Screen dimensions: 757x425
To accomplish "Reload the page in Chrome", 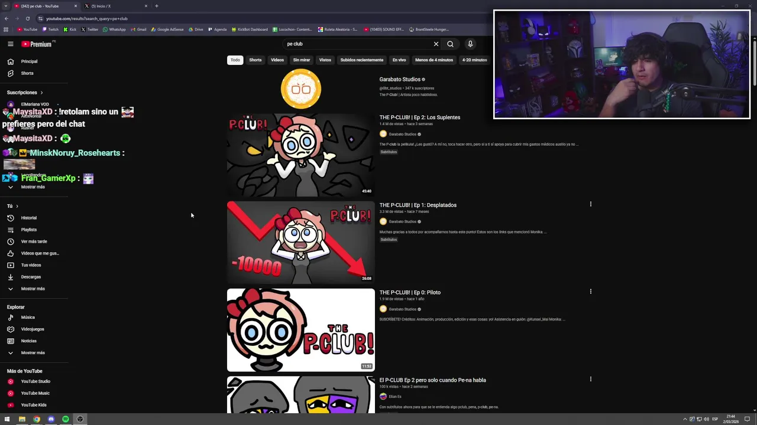I will (x=27, y=18).
